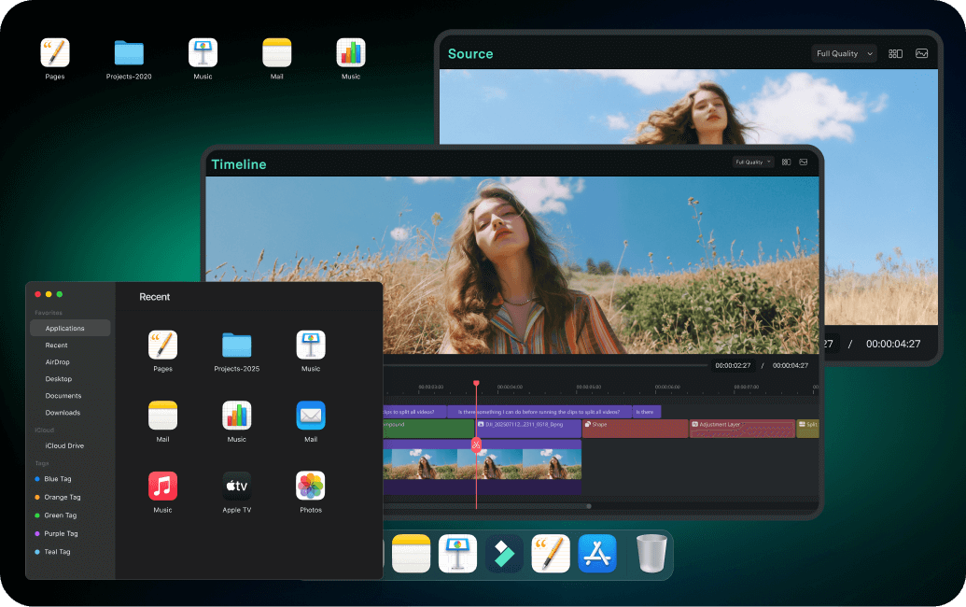Click the red playhead marker on the ruler
This screenshot has width=966, height=607.
[476, 383]
